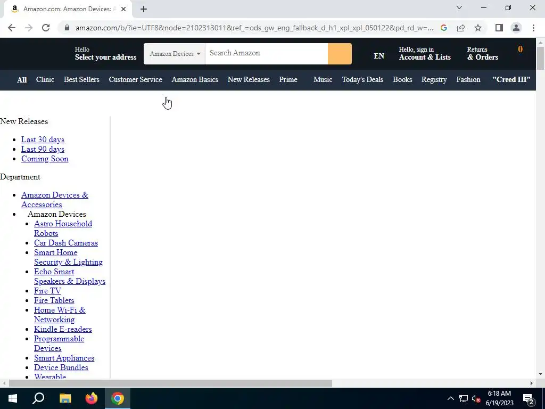Launch Firefox from the taskbar
The image size is (545, 409).
point(92,398)
